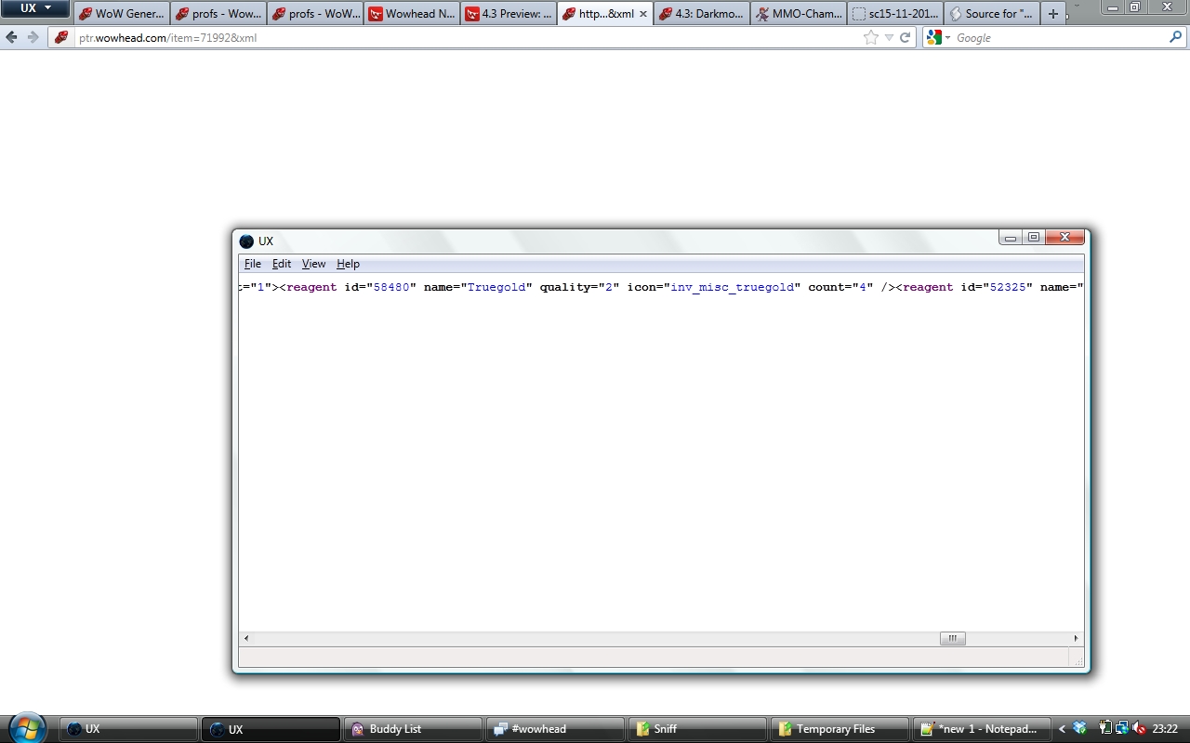1190x743 pixels.
Task: Open a new tab with the plus button
Action: [x=1052, y=14]
